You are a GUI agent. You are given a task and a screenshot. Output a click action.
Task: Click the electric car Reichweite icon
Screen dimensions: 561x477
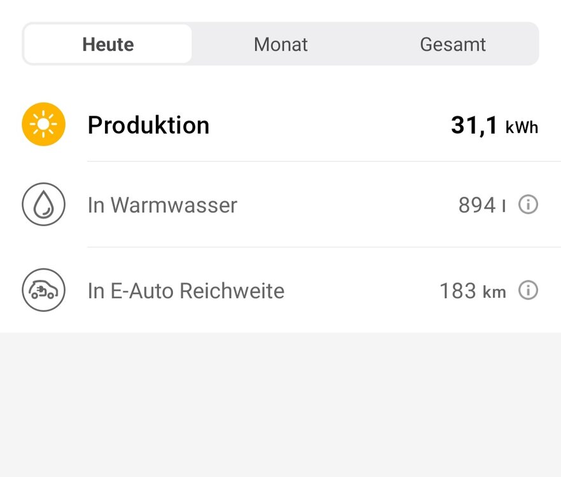(x=44, y=290)
